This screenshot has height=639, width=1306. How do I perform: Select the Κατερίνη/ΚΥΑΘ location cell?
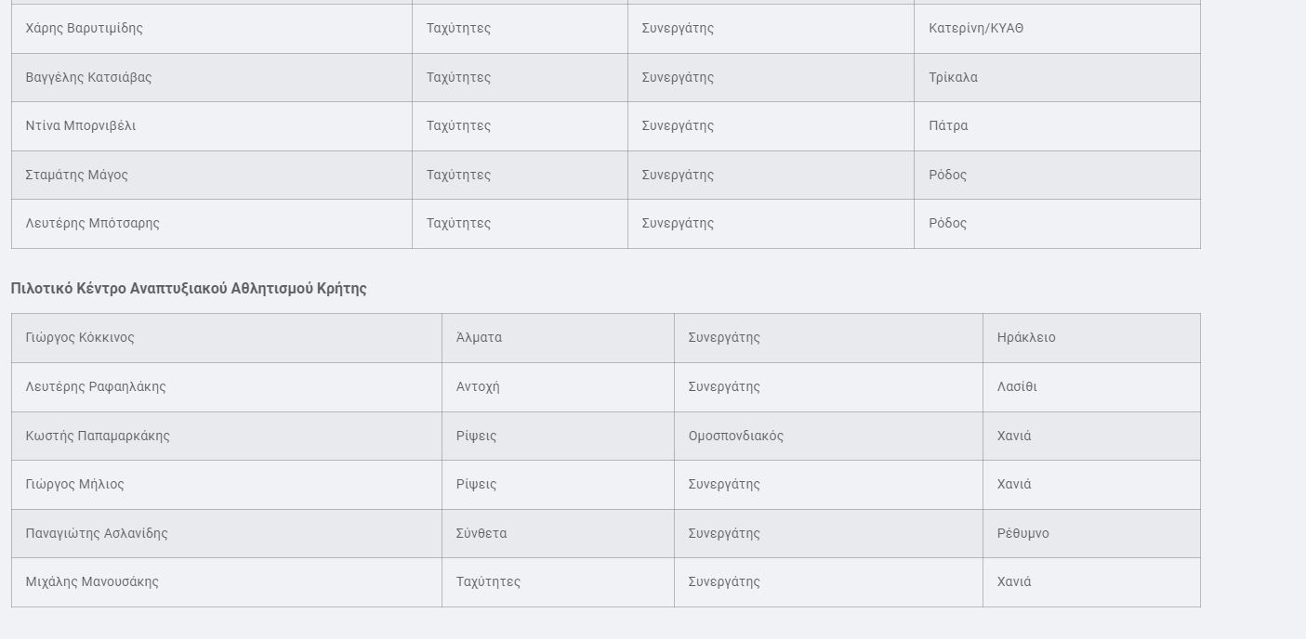click(x=975, y=29)
